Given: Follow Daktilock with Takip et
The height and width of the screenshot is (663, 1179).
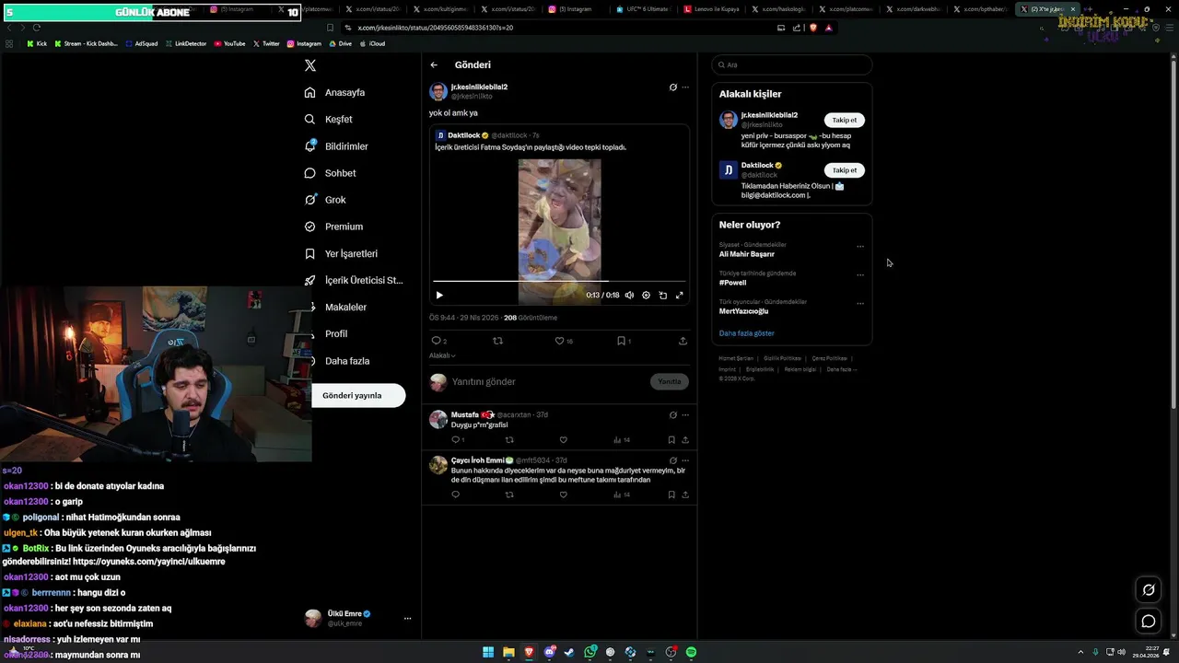Looking at the screenshot, I should coord(844,170).
